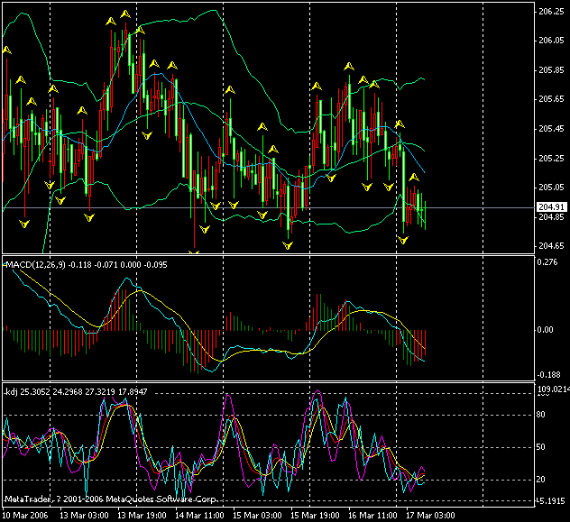
Task: Select the 204.65 price scale label
Action: (550, 246)
